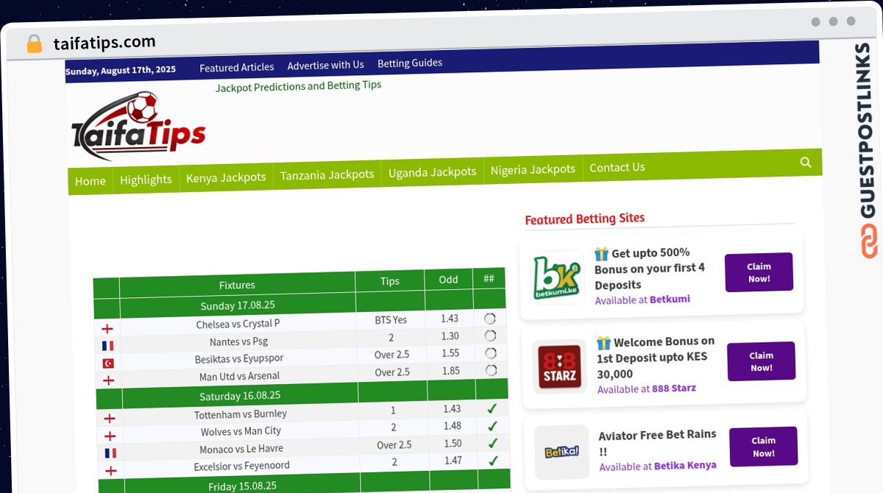Click the green checkmark for Excelsior vs Feyenoord
Screen dimensions: 883x493
[494, 461]
